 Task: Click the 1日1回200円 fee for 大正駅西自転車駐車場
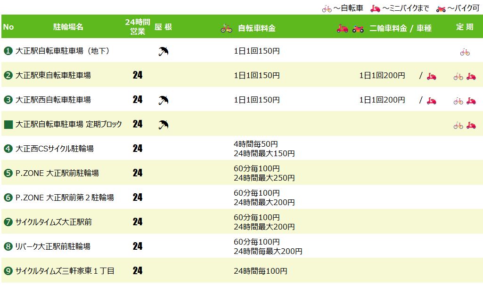click(382, 100)
